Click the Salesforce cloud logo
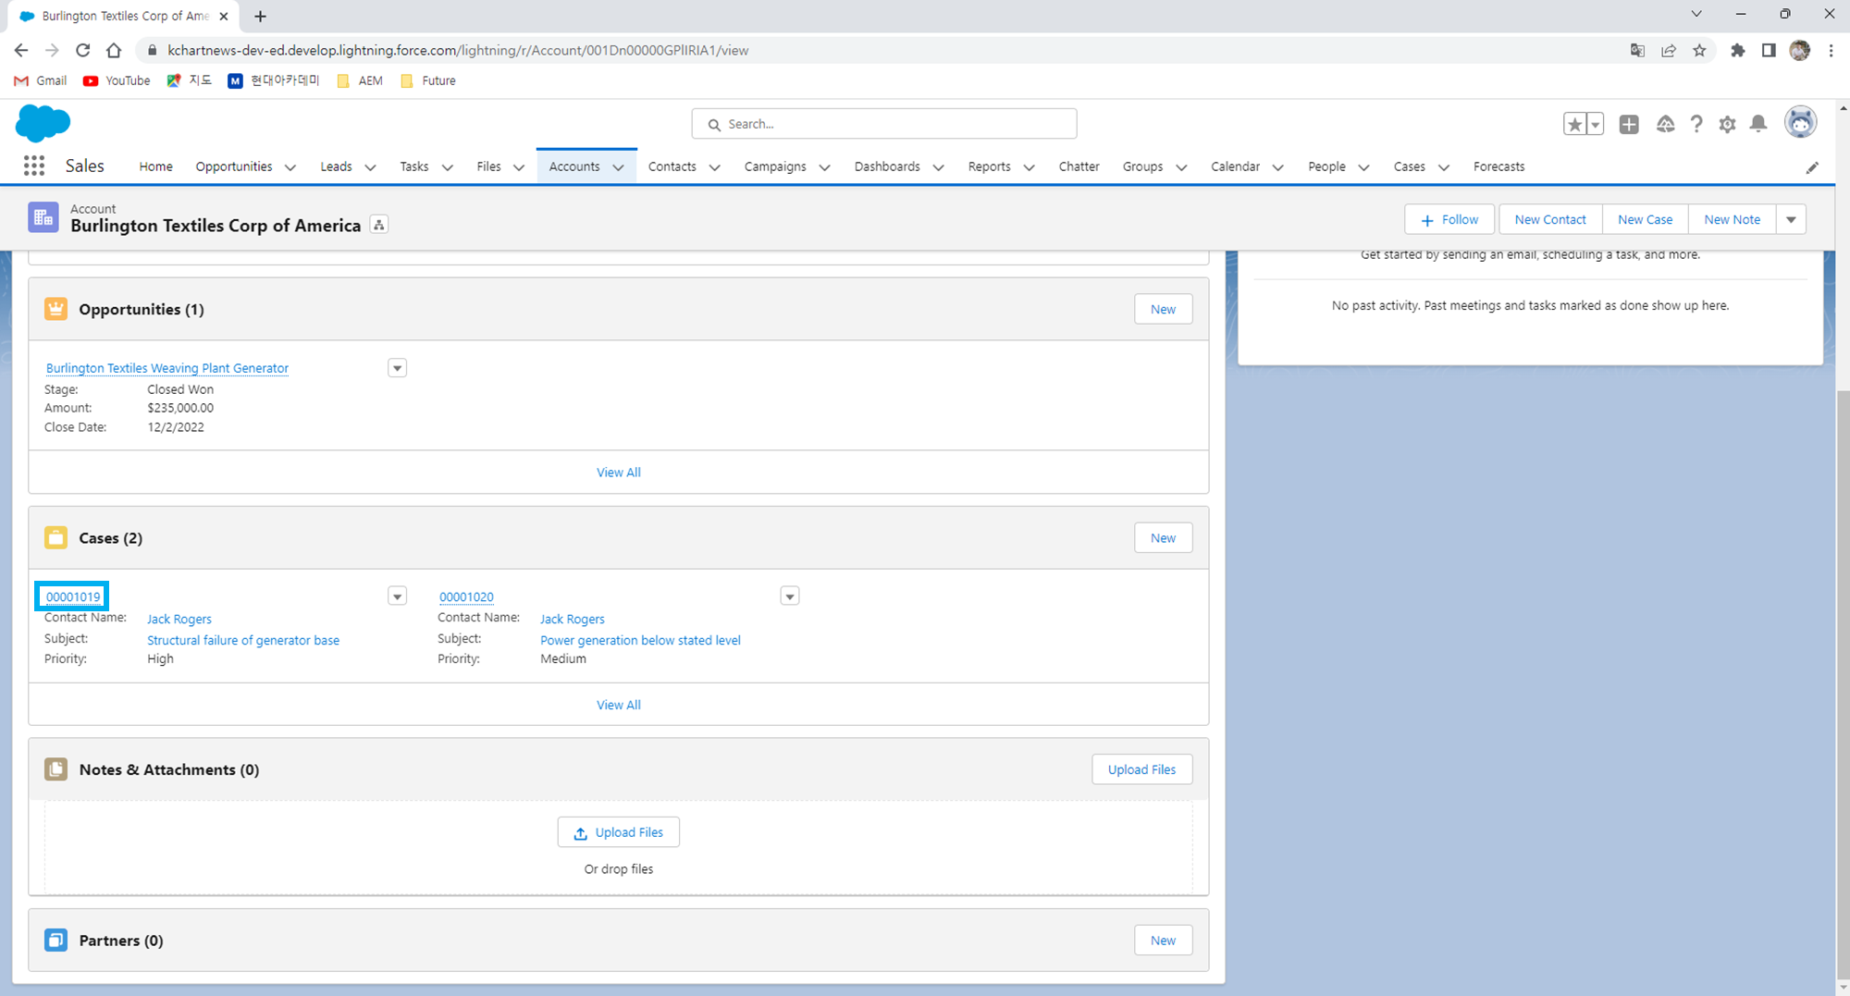 click(x=43, y=123)
